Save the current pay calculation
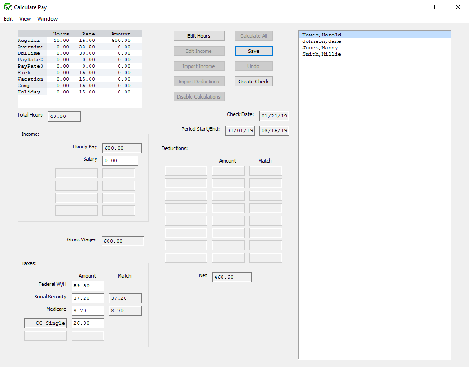The image size is (469, 367). pyautogui.click(x=253, y=51)
